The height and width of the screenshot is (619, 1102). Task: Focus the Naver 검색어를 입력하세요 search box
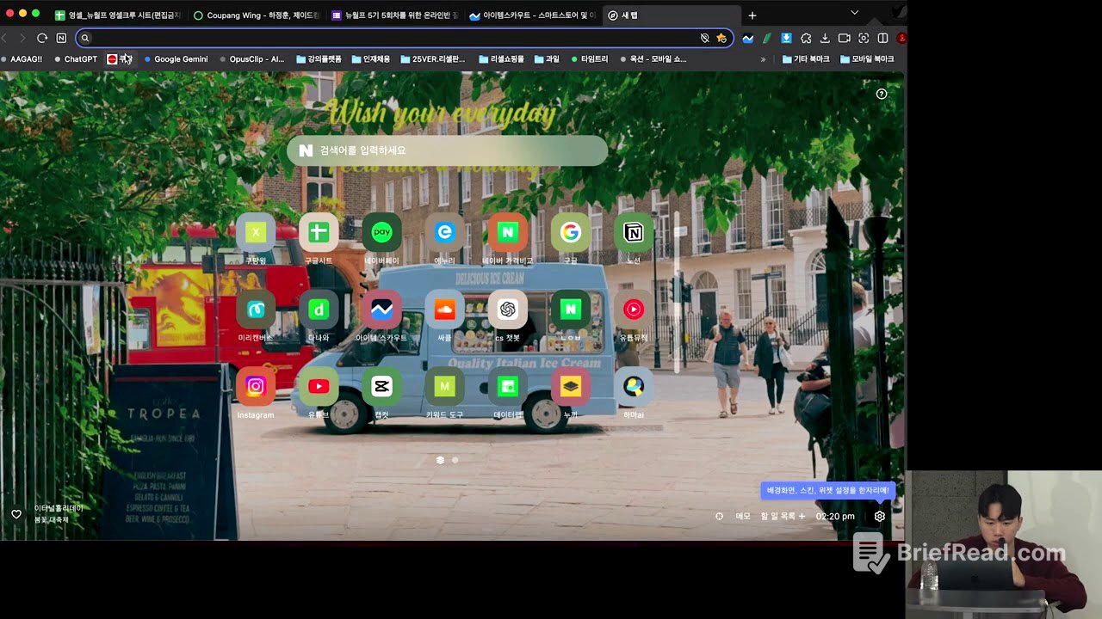pyautogui.click(x=447, y=150)
